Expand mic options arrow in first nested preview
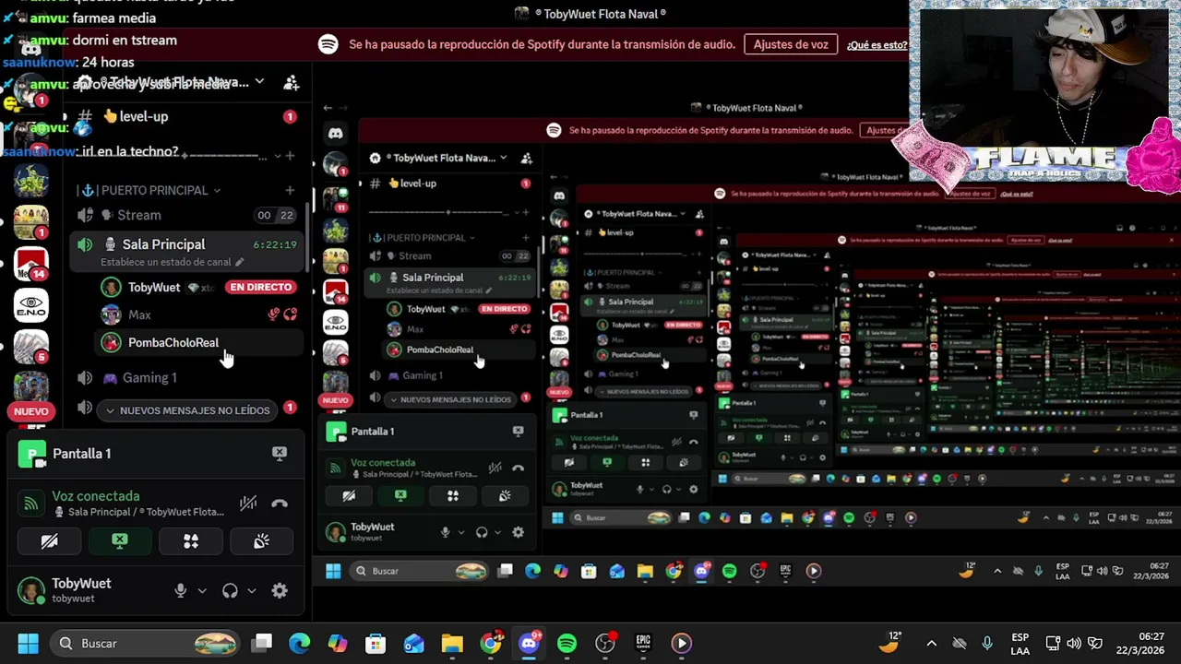1181x664 pixels. pyautogui.click(x=460, y=532)
